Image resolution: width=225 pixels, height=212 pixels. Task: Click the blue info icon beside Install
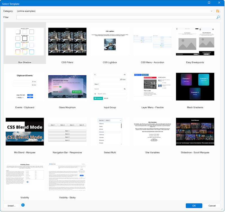[23, 205]
